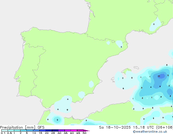Click the forecast date 'Sa 18-10-2025 15..18 UTC'

tap(126, 127)
